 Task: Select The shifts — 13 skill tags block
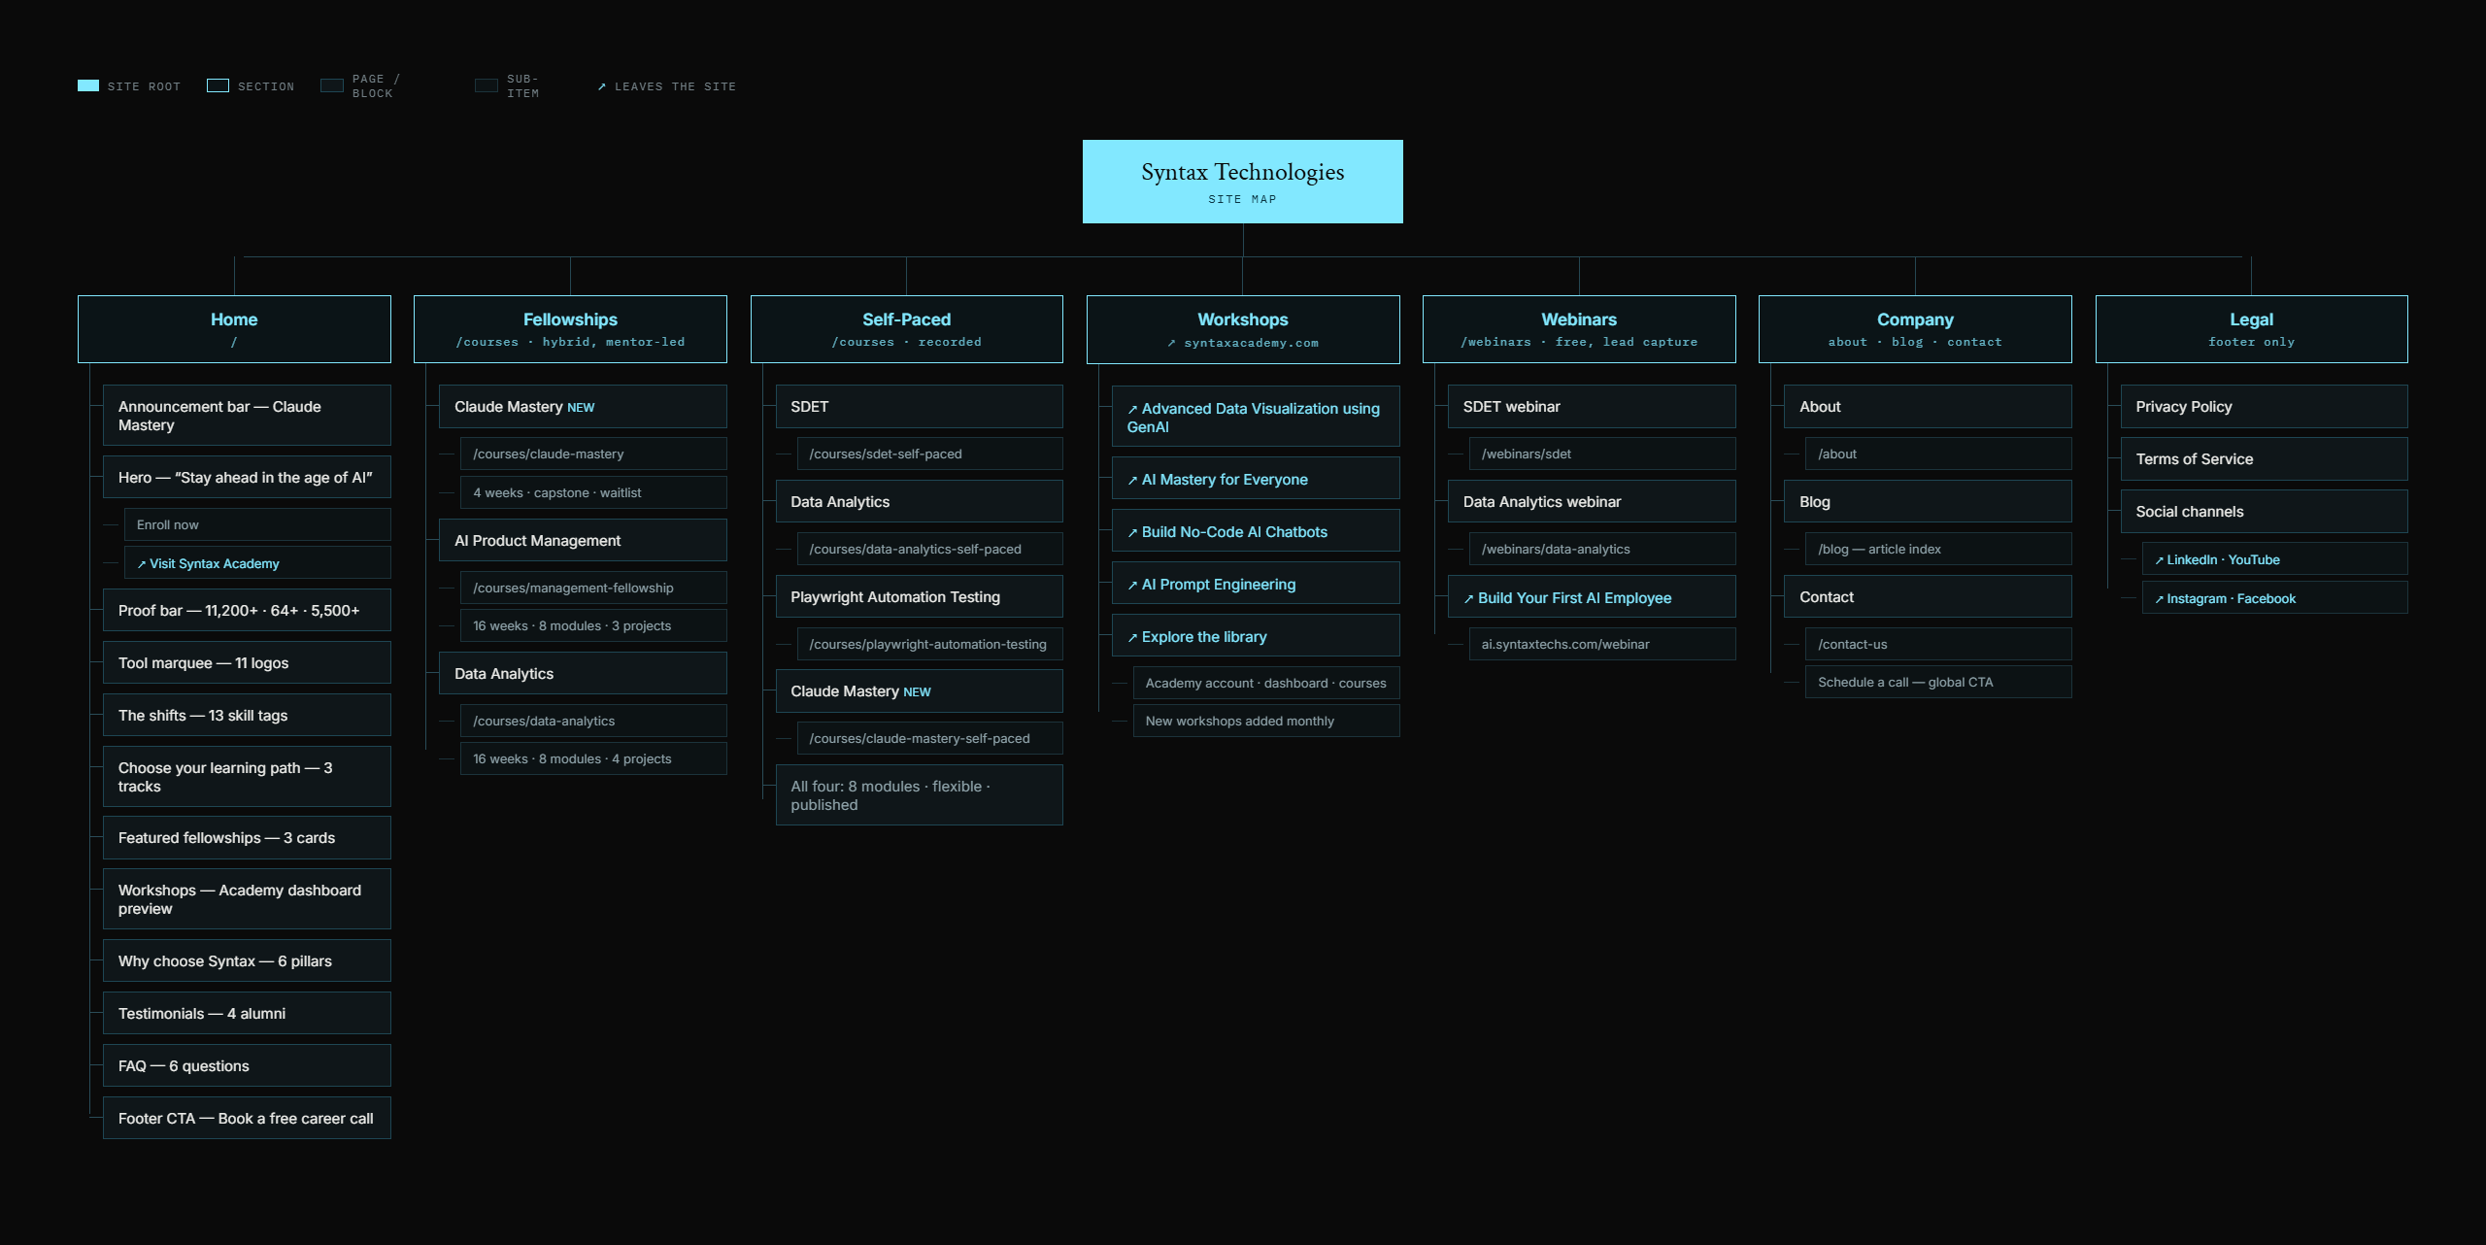coord(247,715)
